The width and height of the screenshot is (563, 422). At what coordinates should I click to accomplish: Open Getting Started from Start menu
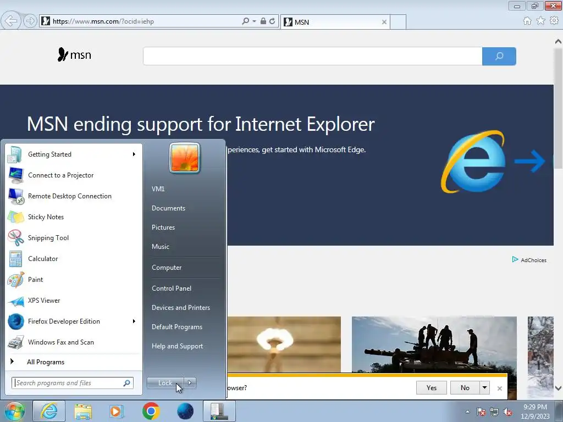pyautogui.click(x=74, y=154)
